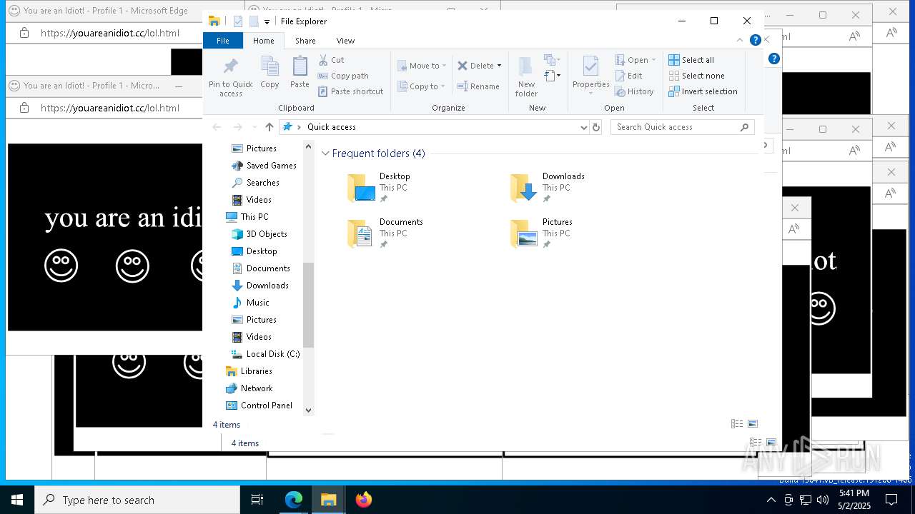Expand the Delete dropdown arrow
915x514 pixels.
coord(499,66)
